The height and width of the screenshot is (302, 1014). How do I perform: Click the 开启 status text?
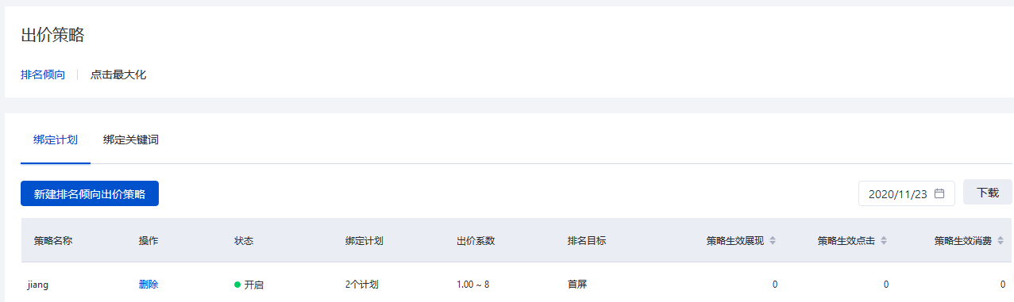pyautogui.click(x=253, y=285)
